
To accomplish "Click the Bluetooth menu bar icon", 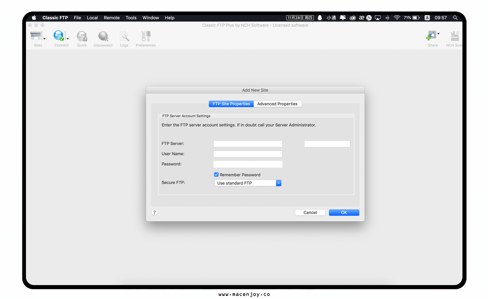I will tap(387, 18).
